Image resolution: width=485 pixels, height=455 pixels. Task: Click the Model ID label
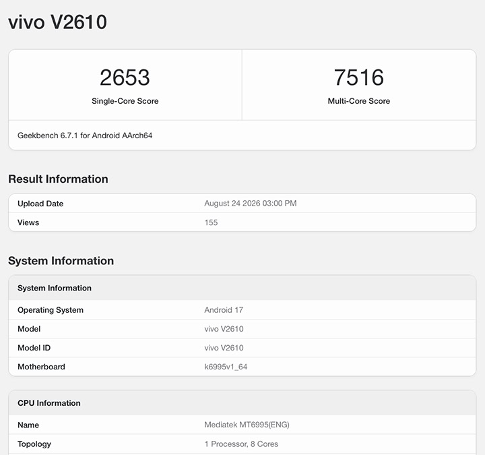34,348
